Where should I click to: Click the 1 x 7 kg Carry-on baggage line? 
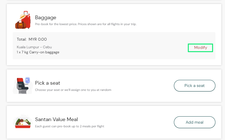click(38, 52)
